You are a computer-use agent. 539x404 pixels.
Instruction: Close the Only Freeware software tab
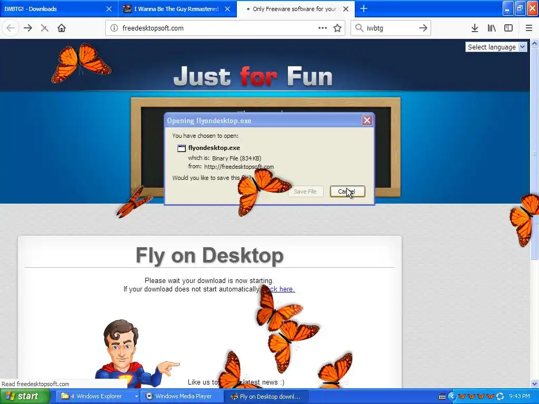346,9
